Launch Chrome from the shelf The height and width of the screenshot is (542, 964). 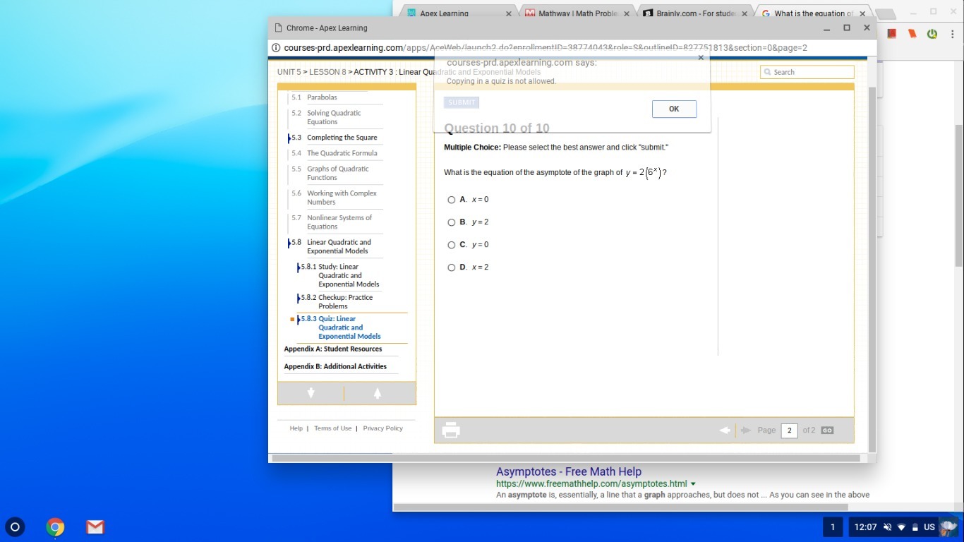(x=55, y=526)
